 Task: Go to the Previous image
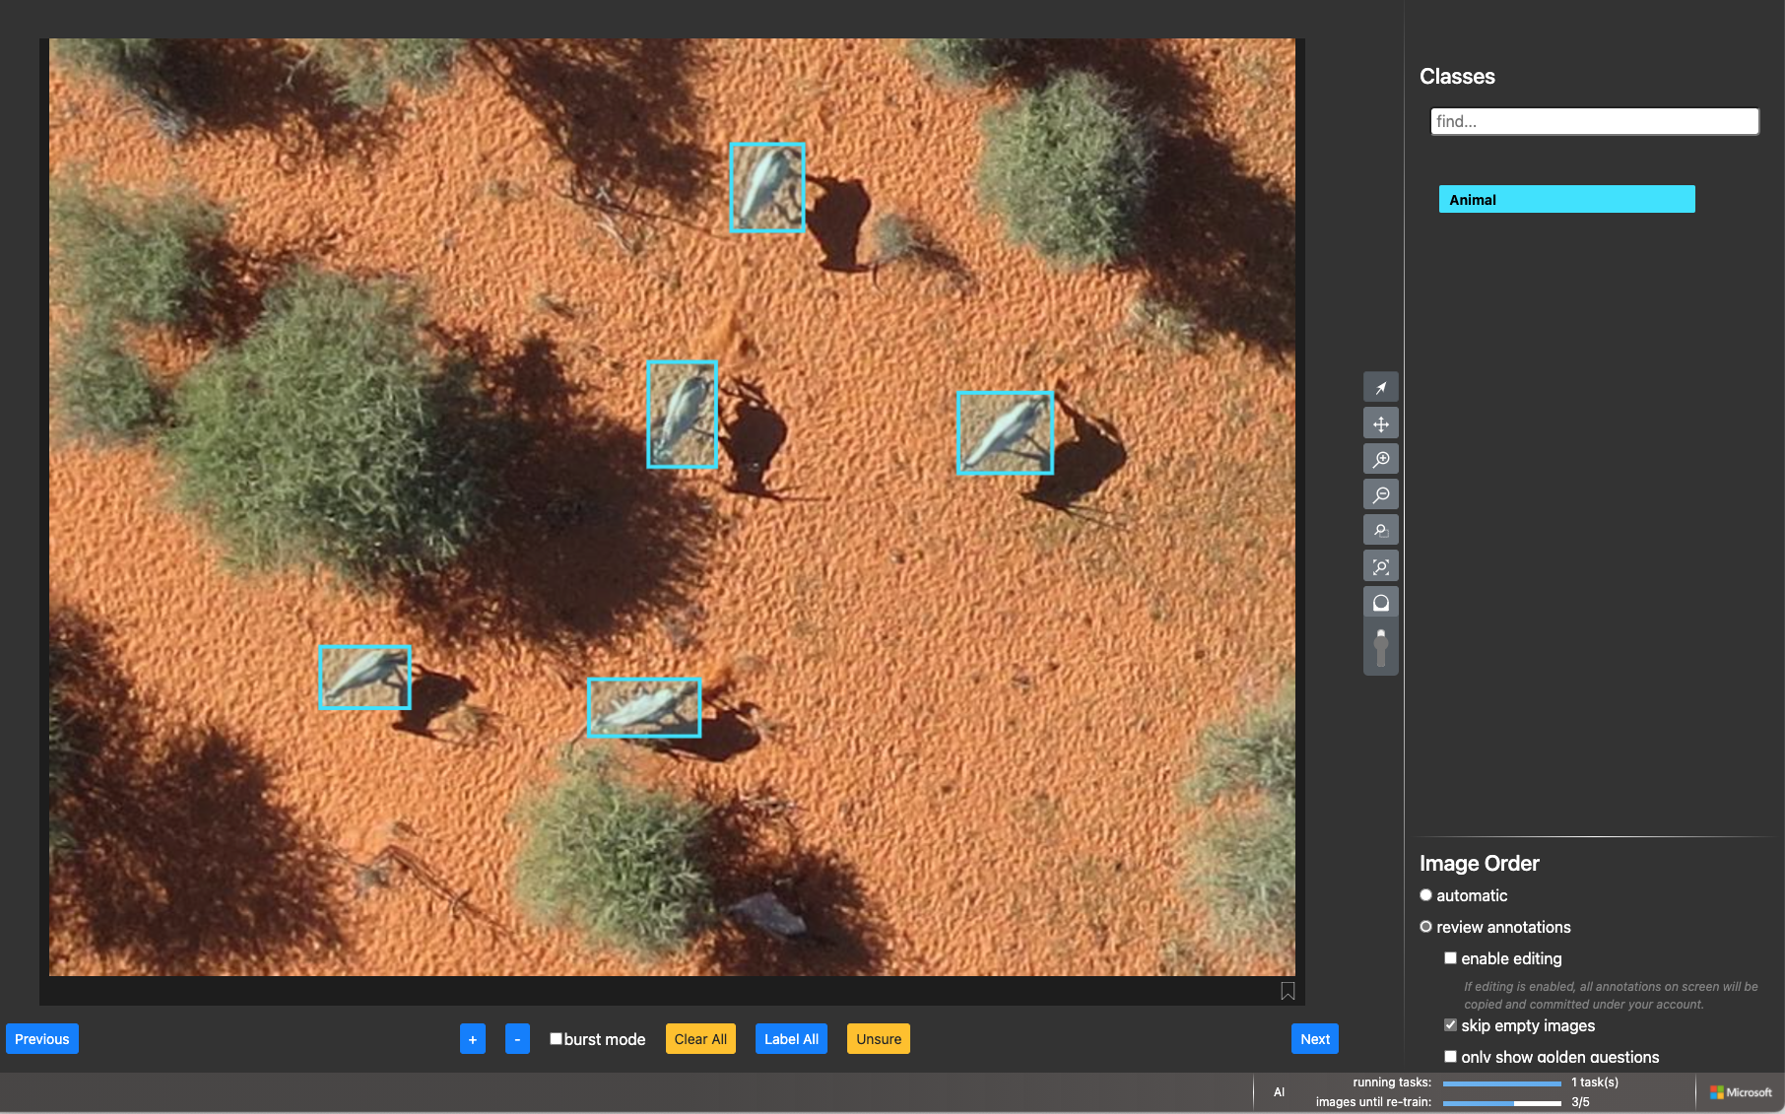pos(42,1039)
